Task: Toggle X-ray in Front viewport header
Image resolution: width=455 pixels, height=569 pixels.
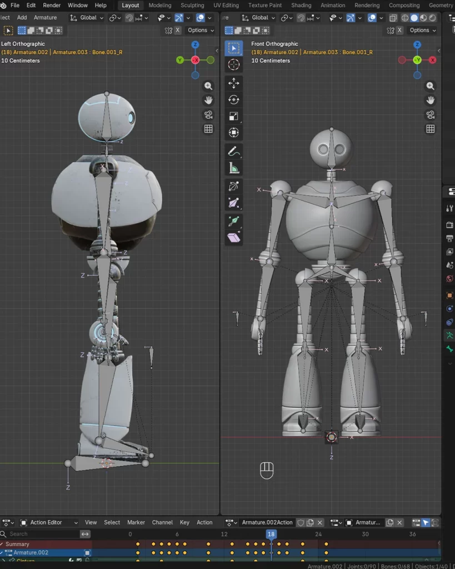Action: pyautogui.click(x=393, y=18)
